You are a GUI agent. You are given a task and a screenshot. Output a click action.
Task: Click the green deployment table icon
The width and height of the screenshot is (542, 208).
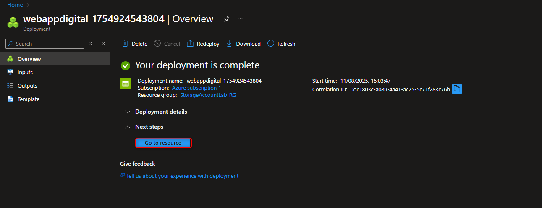125,84
